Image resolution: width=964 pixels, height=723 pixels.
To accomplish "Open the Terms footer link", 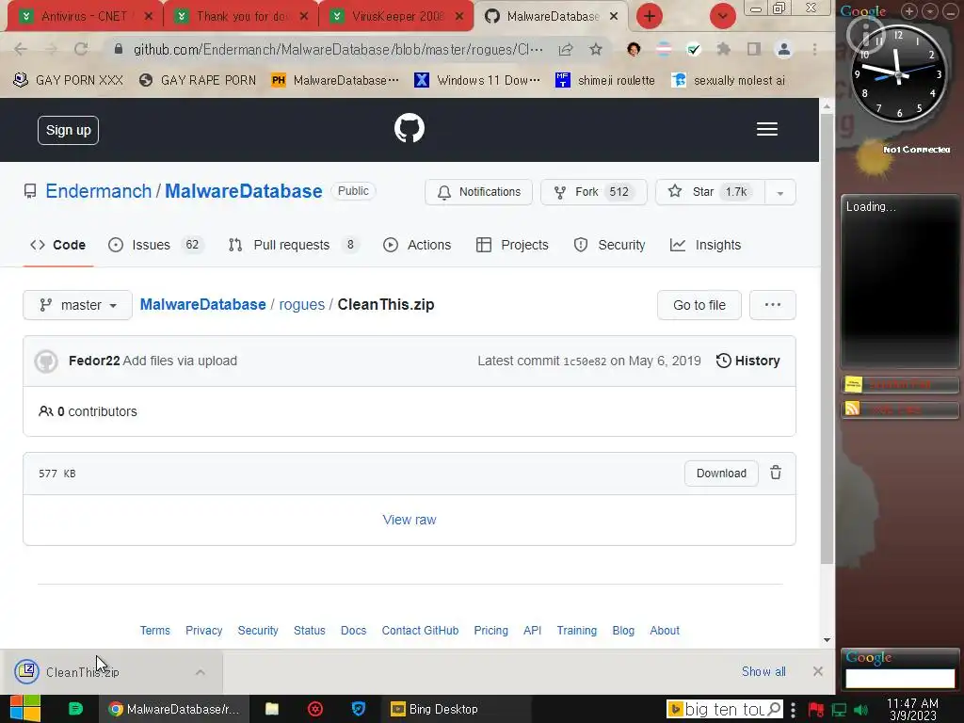I will coord(155,630).
